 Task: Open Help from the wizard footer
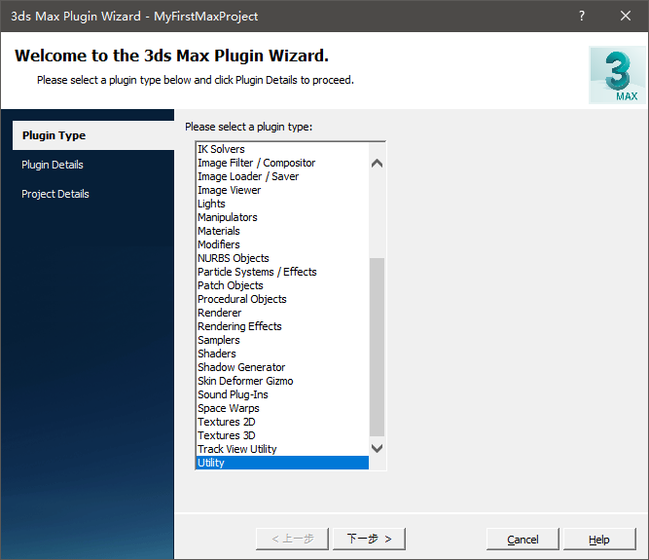point(599,540)
